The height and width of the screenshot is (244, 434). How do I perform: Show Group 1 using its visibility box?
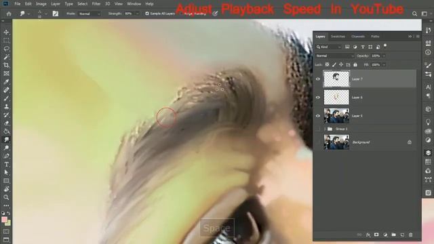tap(318, 129)
